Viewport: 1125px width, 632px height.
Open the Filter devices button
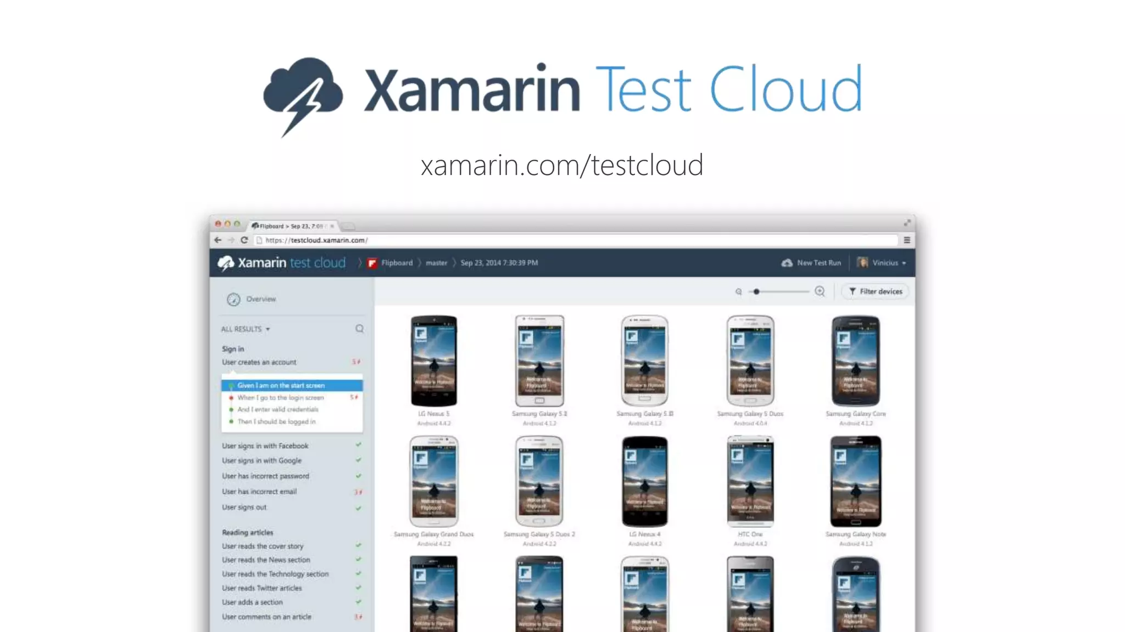point(875,291)
